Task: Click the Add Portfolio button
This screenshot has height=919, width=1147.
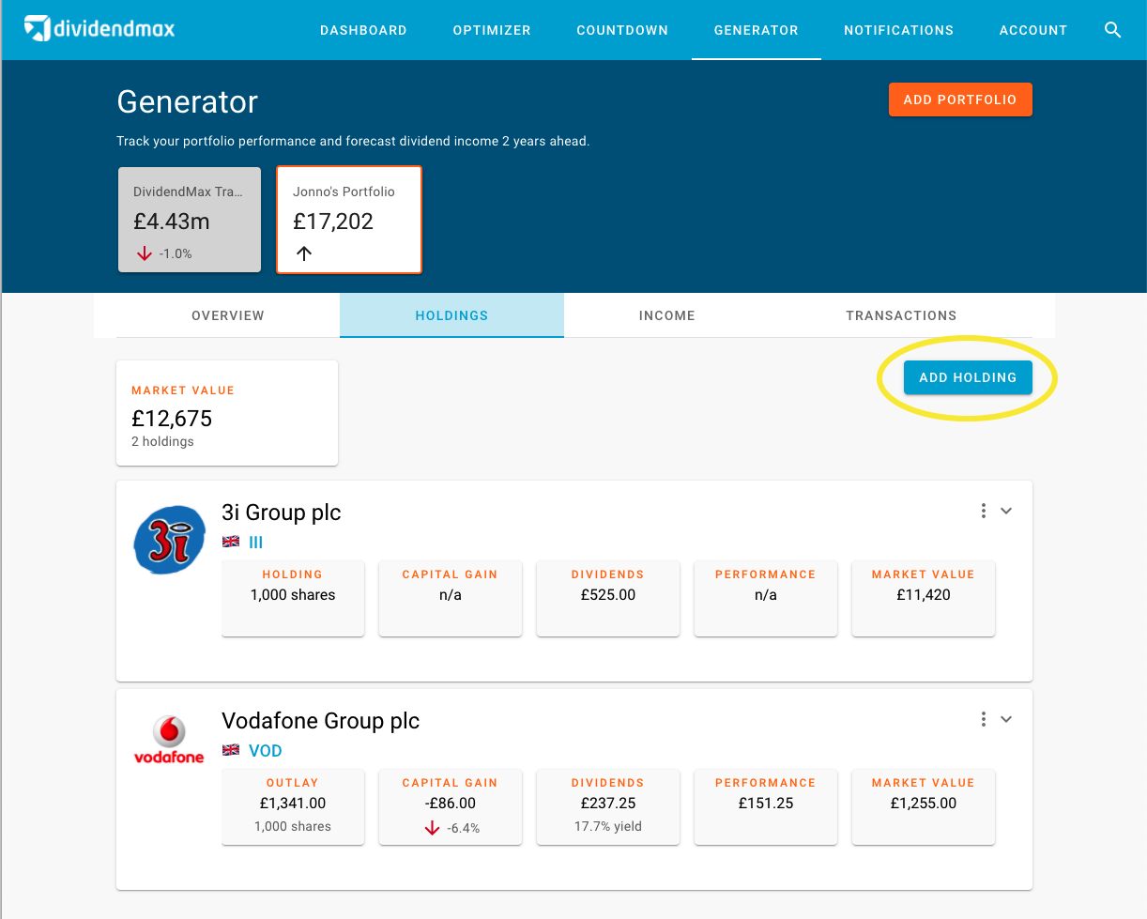Action: 960,100
